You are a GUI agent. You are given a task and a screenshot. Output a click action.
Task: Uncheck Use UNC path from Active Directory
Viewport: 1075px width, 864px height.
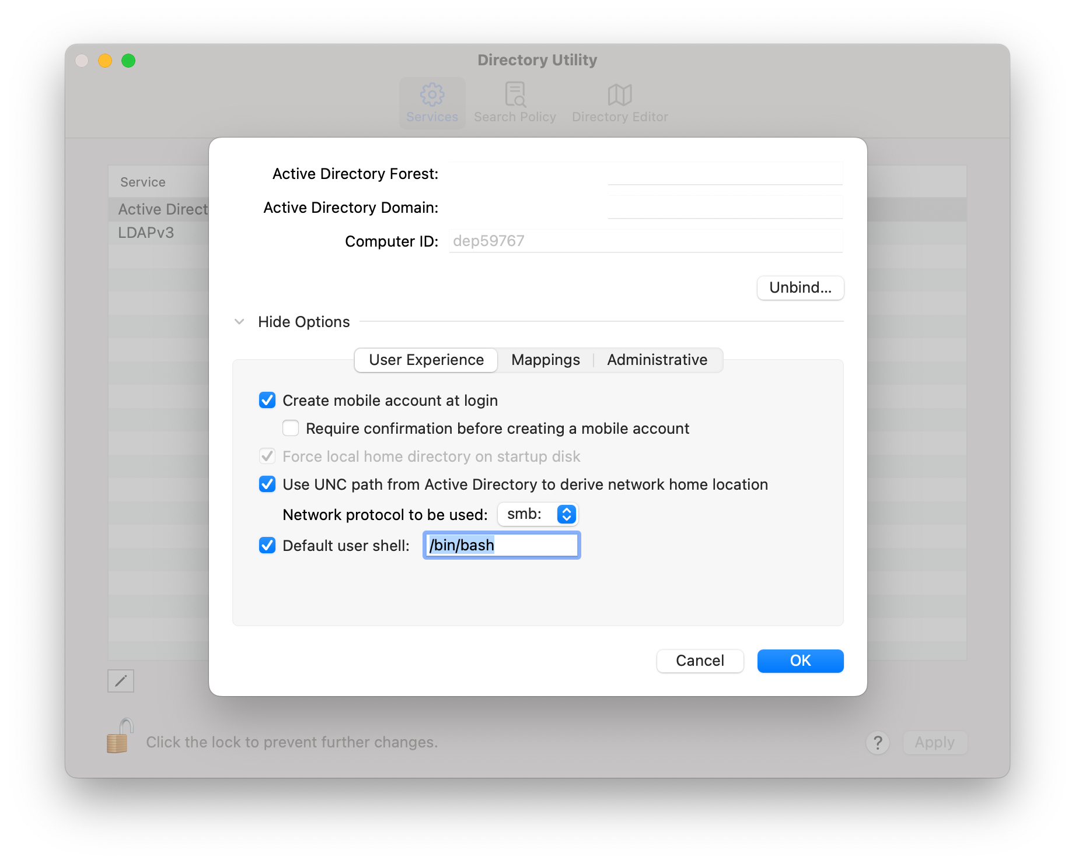click(x=267, y=484)
